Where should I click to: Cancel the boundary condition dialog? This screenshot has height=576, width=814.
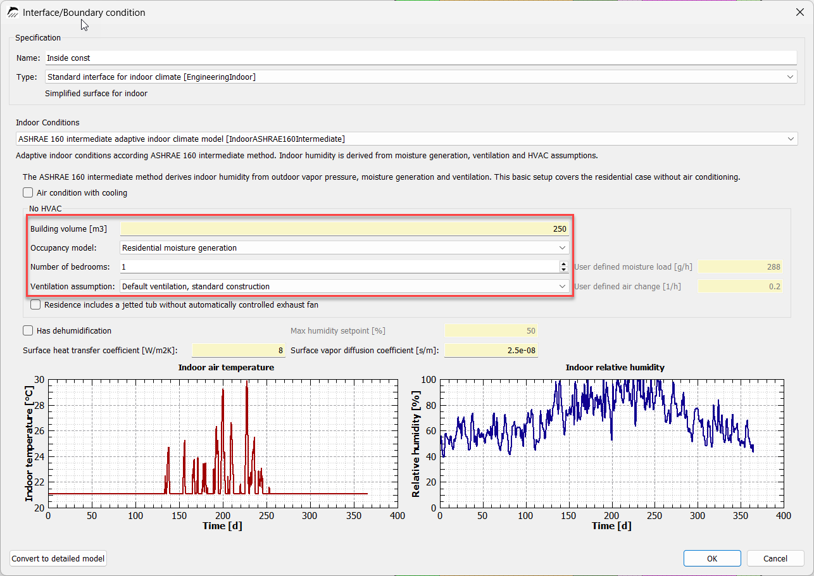[775, 558]
